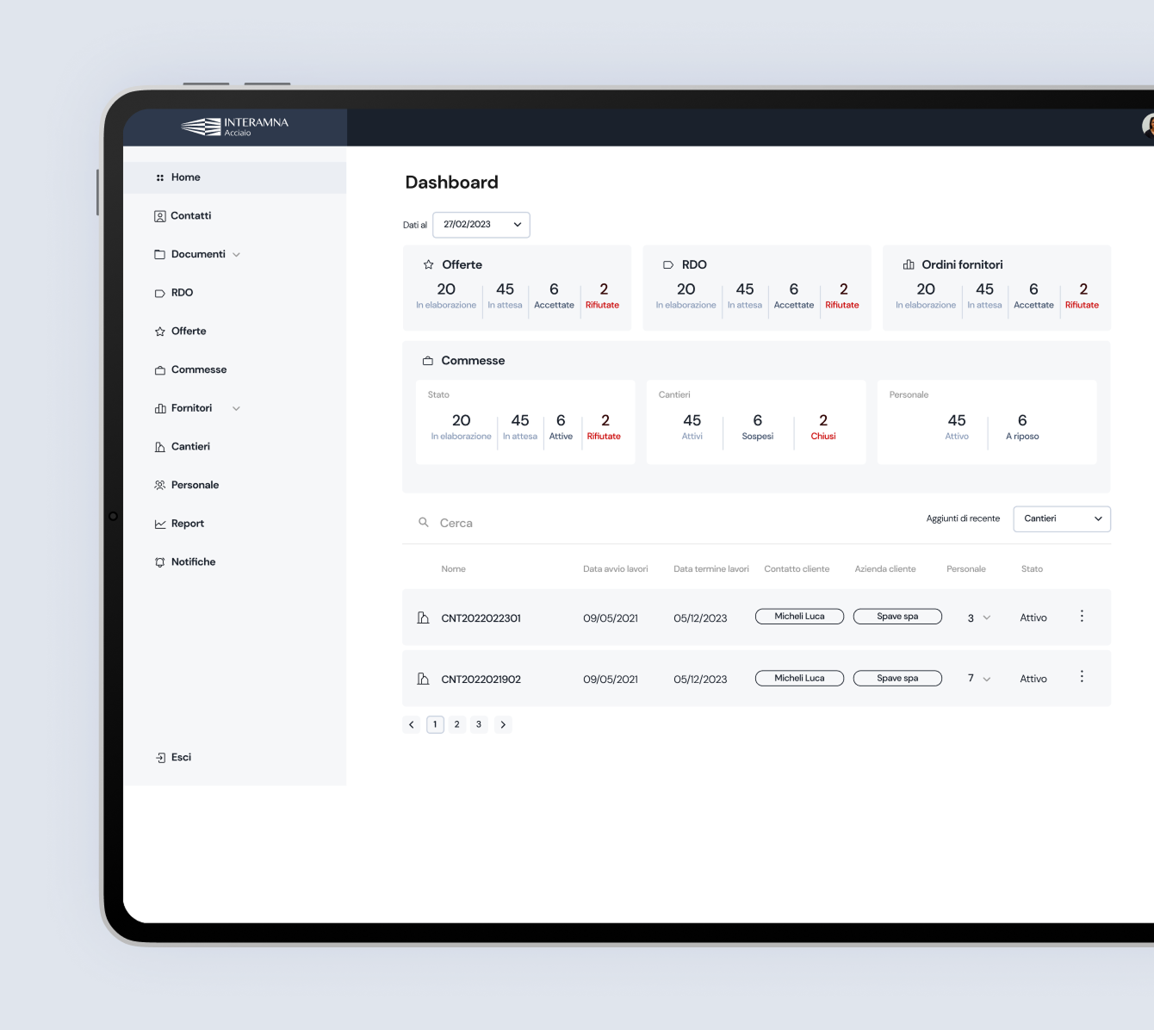The height and width of the screenshot is (1030, 1154).
Task: Expand the Fornitori submenu chevron
Action: (x=236, y=408)
